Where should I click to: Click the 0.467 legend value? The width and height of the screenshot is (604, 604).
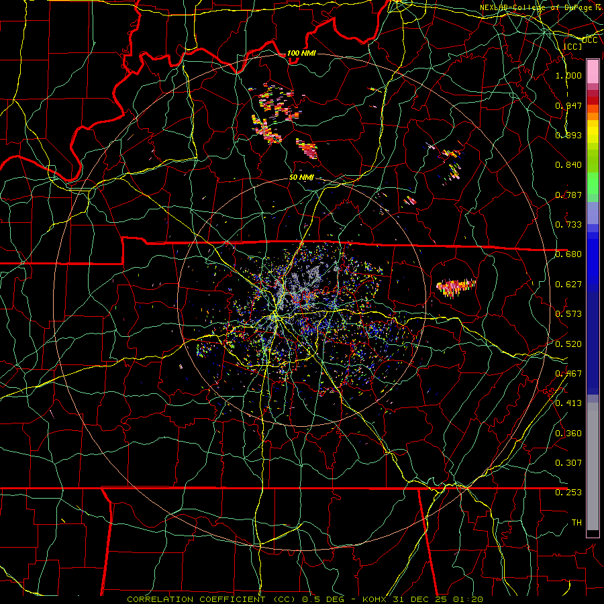pyautogui.click(x=568, y=374)
